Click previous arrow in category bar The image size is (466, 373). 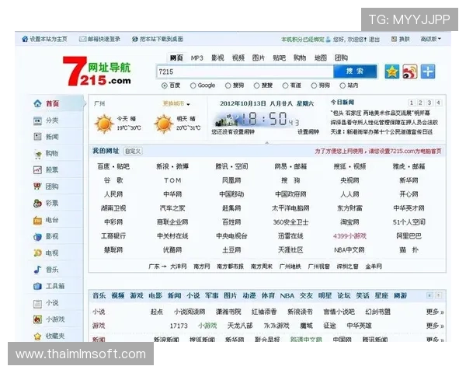(x=429, y=295)
